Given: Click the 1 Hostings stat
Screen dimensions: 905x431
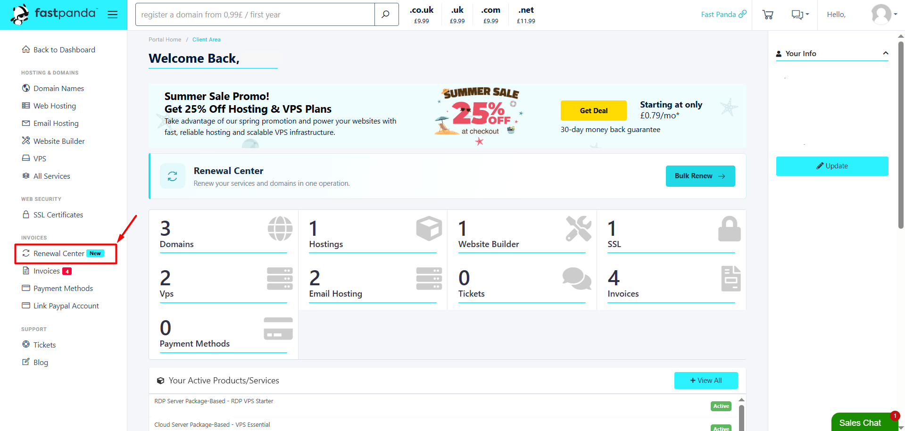Looking at the screenshot, I should click(x=373, y=234).
